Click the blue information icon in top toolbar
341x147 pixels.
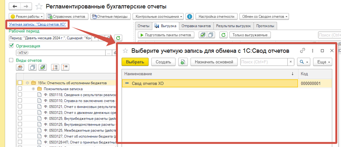click(x=190, y=16)
